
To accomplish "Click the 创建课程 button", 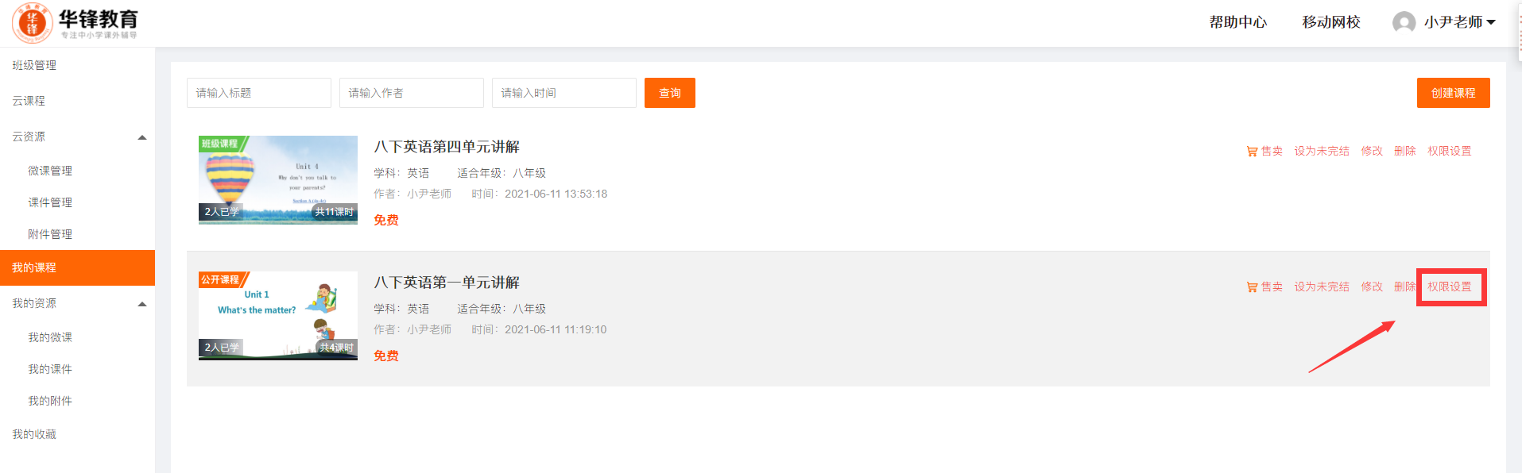I will tap(1454, 93).
